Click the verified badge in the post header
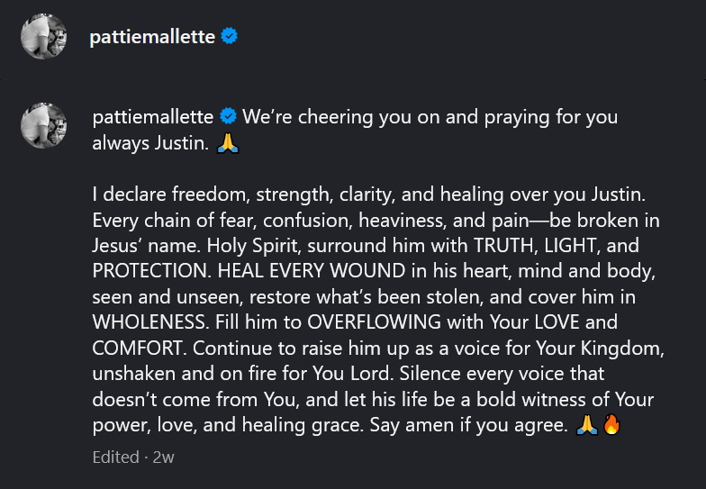Screen dimensions: 706x489 tap(230, 37)
